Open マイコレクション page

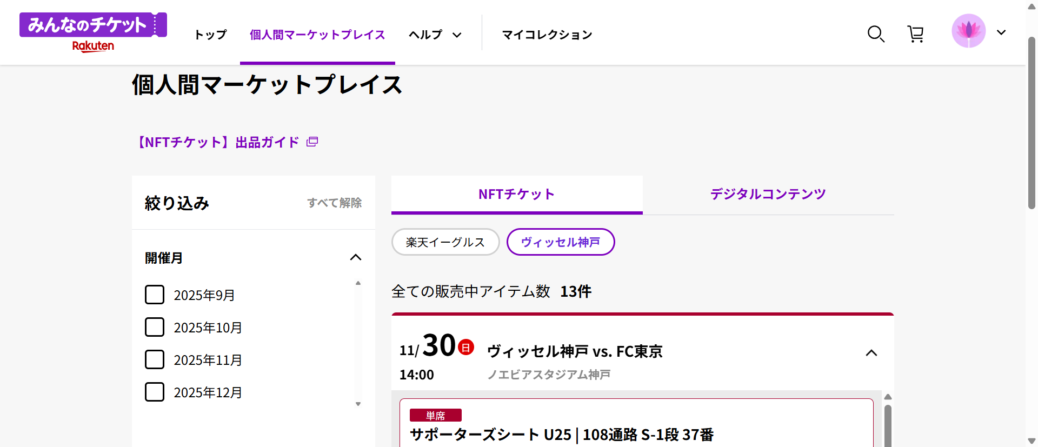(x=547, y=35)
